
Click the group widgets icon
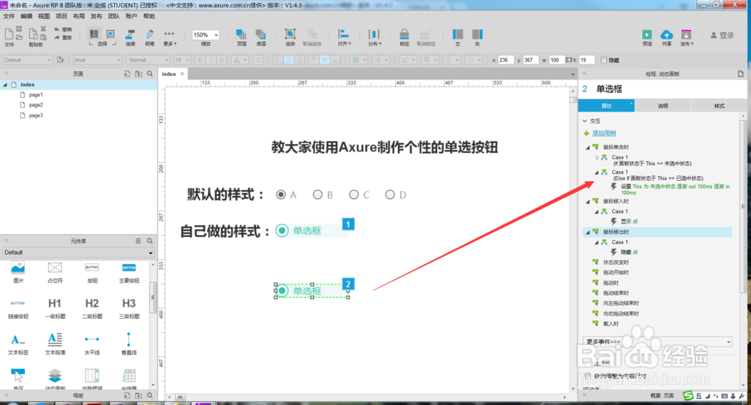pos(290,34)
